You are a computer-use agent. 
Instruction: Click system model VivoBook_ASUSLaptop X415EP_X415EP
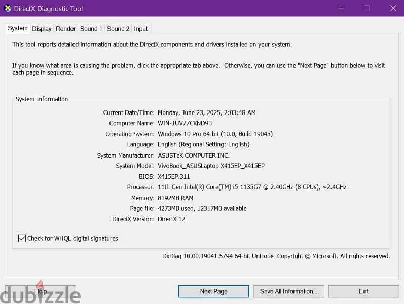point(211,166)
